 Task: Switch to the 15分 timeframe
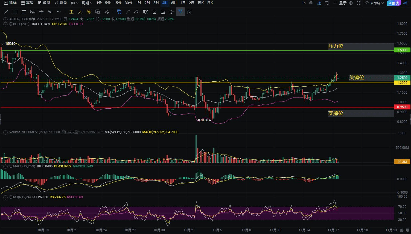[118, 3]
